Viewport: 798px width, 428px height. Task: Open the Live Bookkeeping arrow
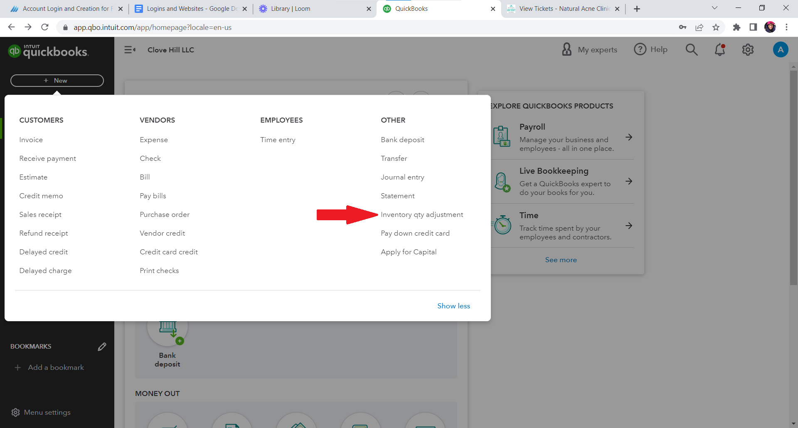tap(629, 181)
